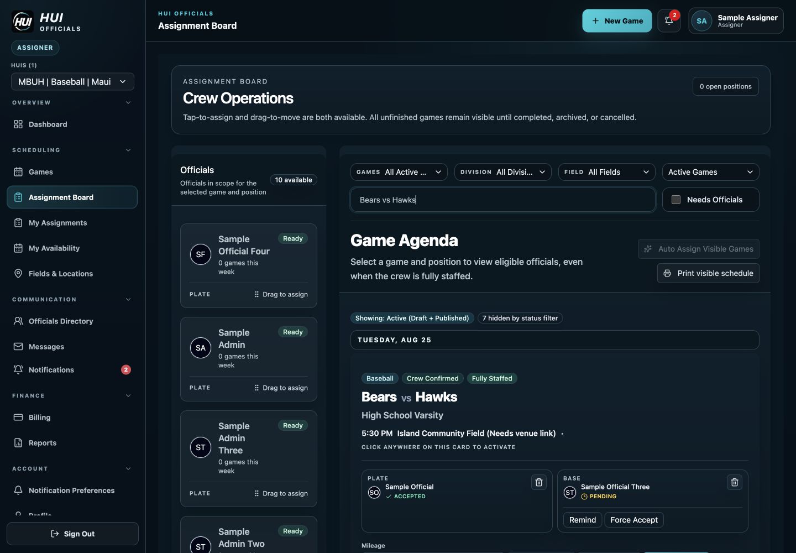796x553 pixels.
Task: Click the notification bell icon in header
Action: pos(669,20)
